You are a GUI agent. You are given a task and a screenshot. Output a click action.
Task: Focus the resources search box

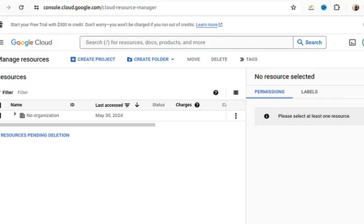[186, 42]
